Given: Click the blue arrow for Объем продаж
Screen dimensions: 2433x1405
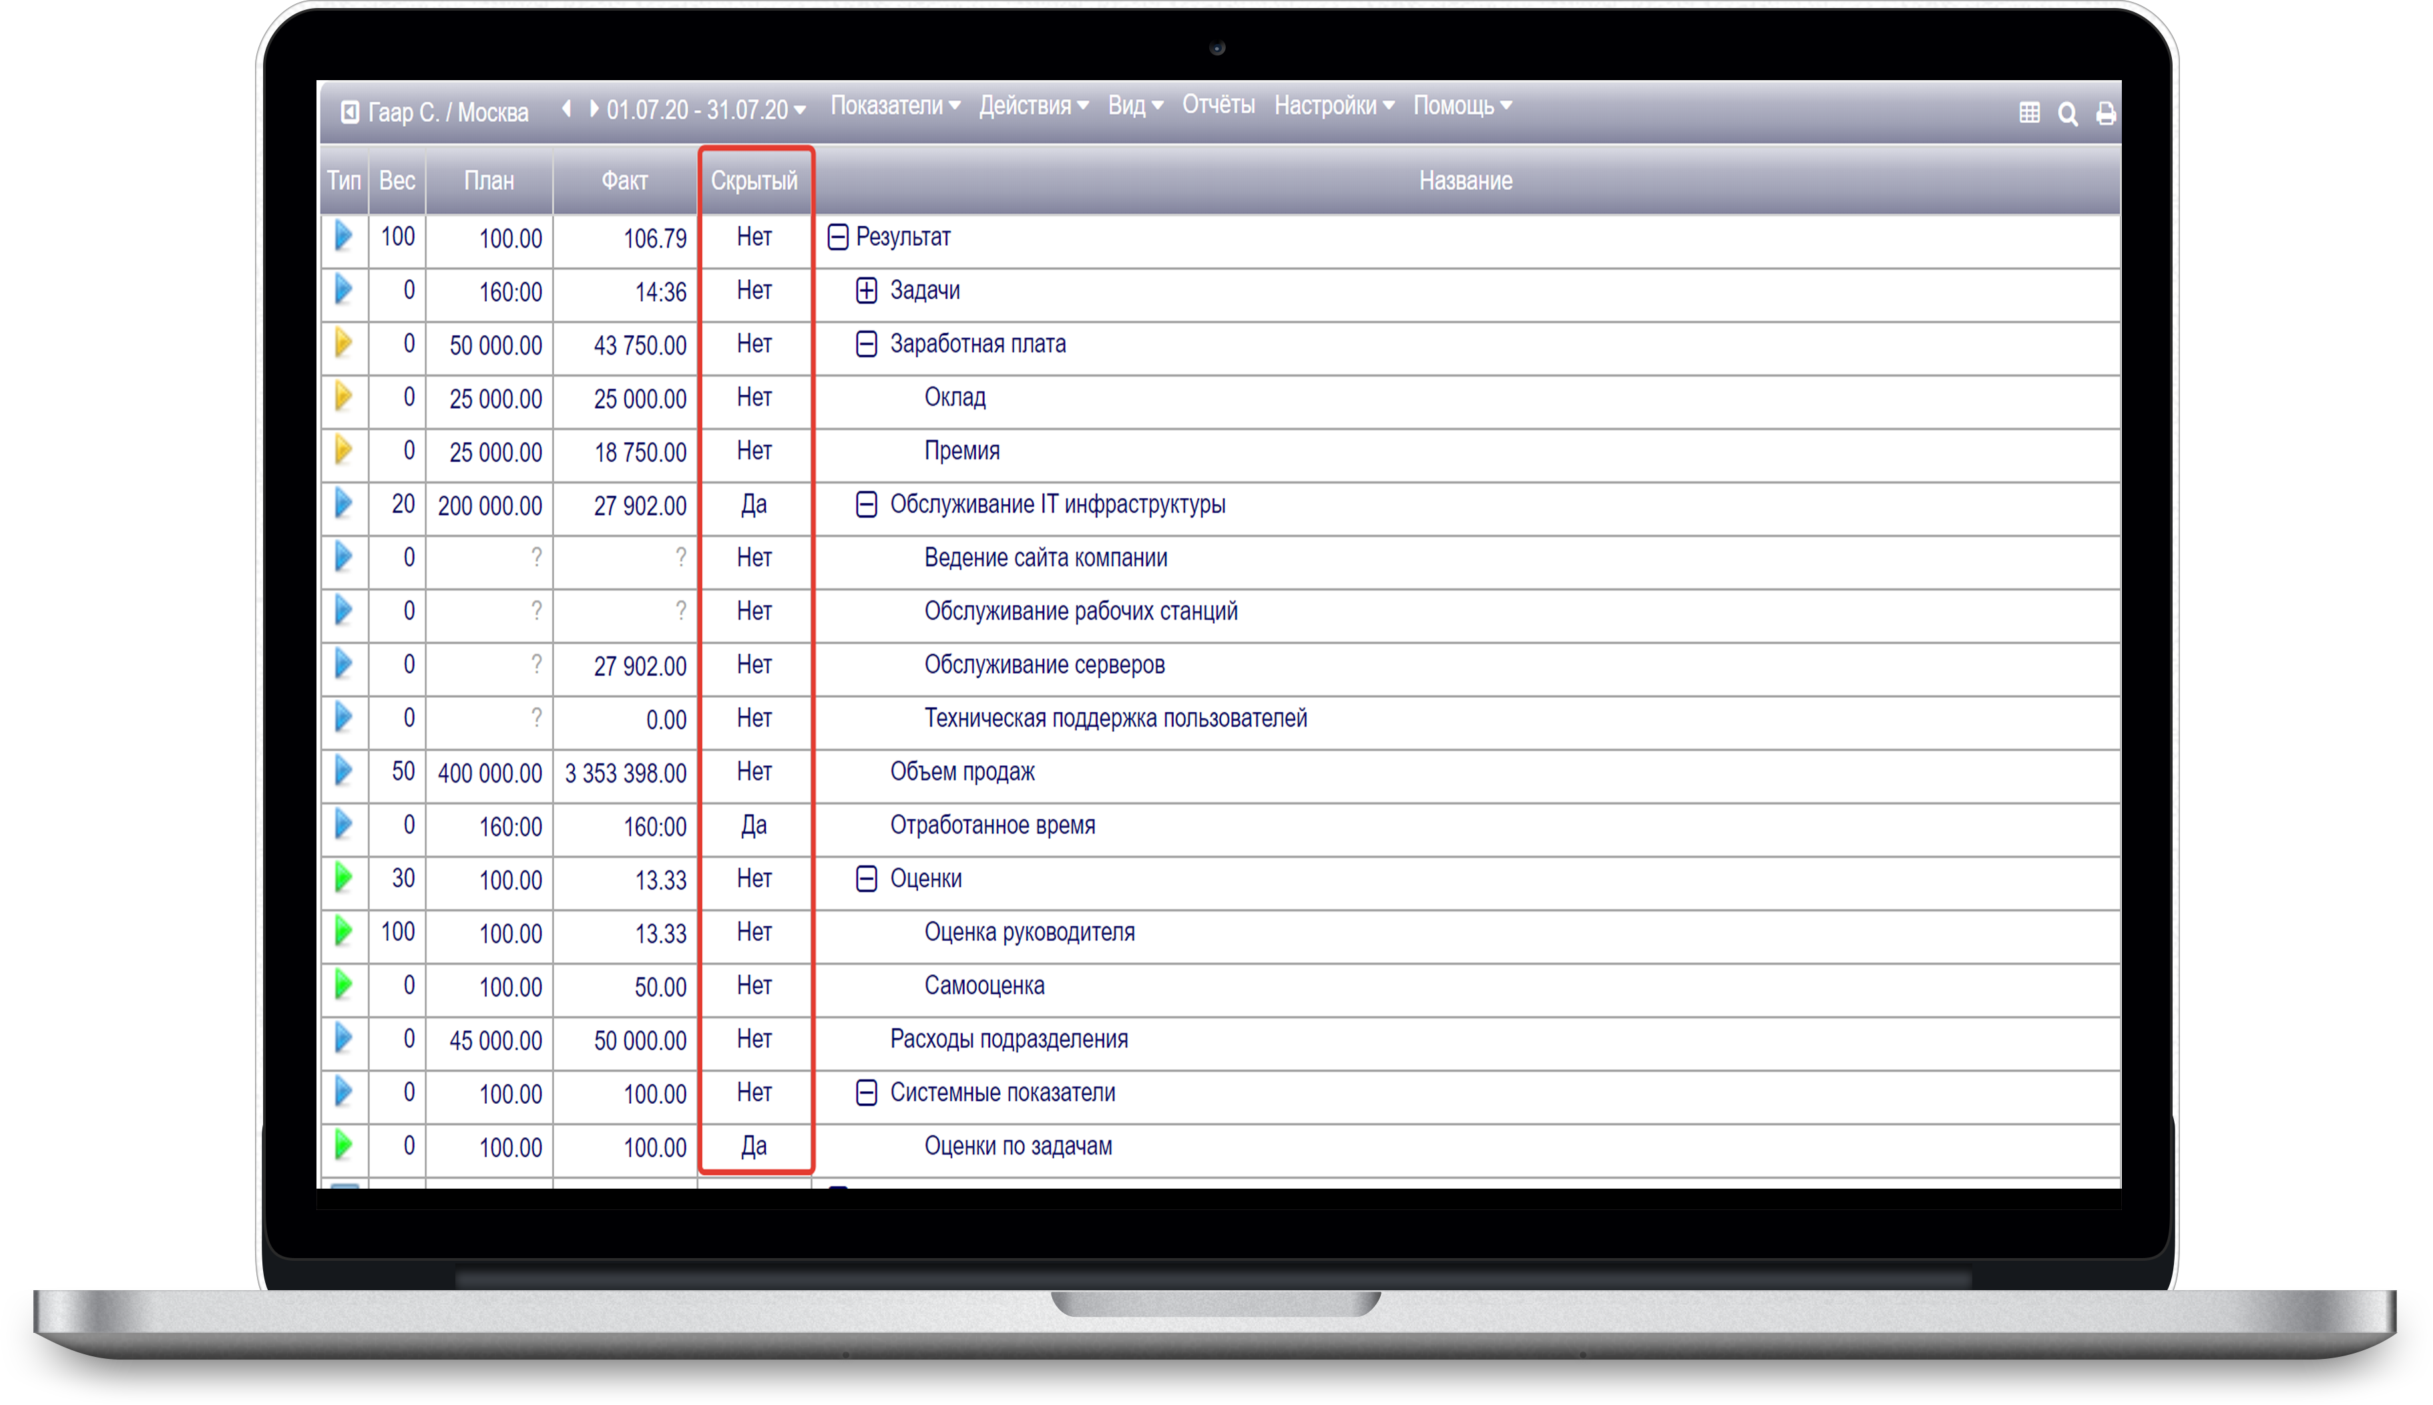Looking at the screenshot, I should [x=343, y=771].
